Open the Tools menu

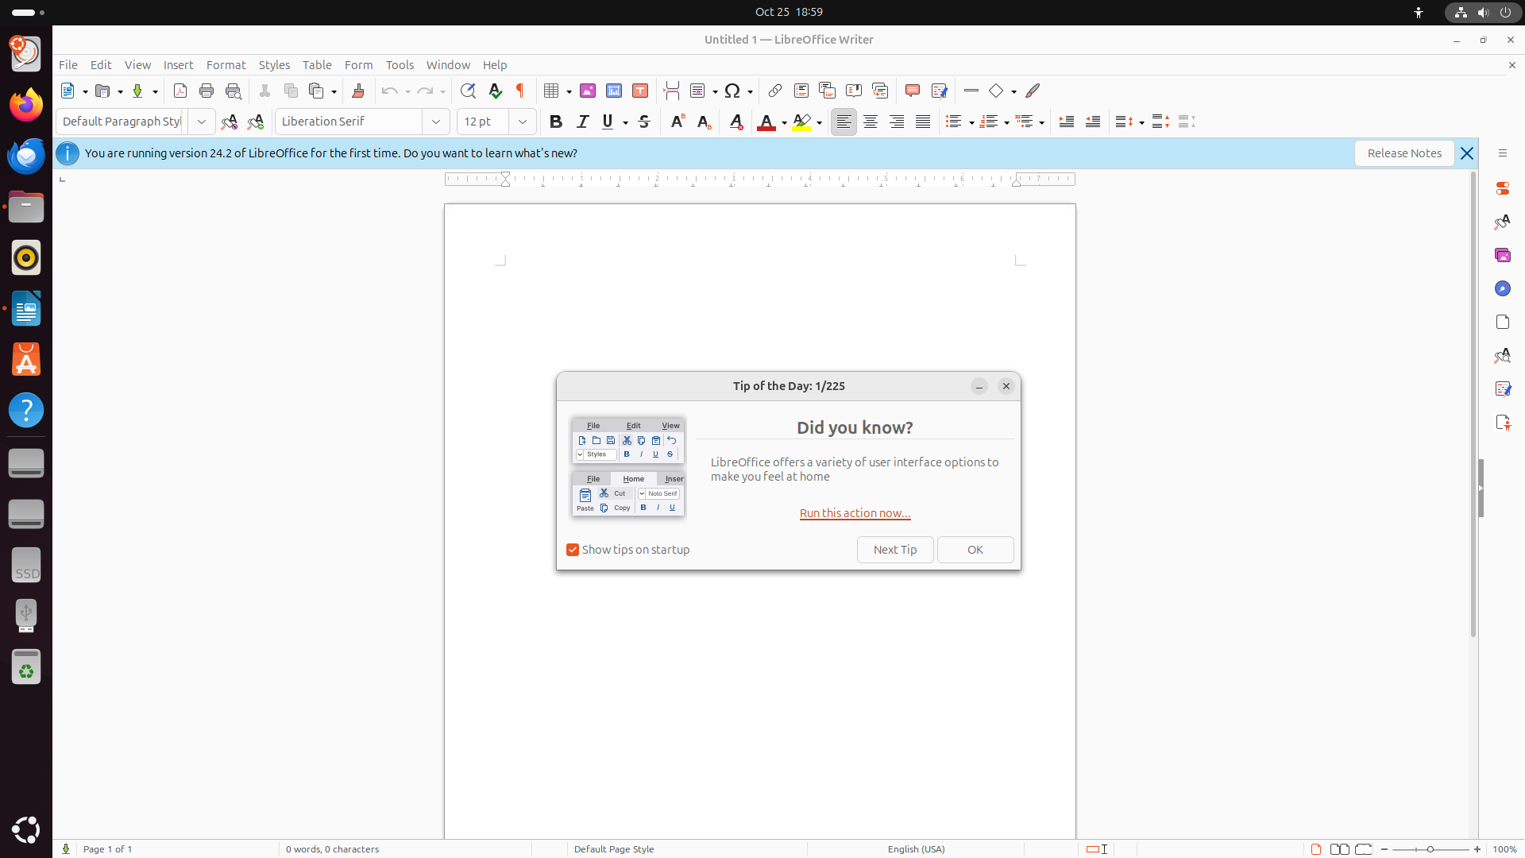[400, 65]
